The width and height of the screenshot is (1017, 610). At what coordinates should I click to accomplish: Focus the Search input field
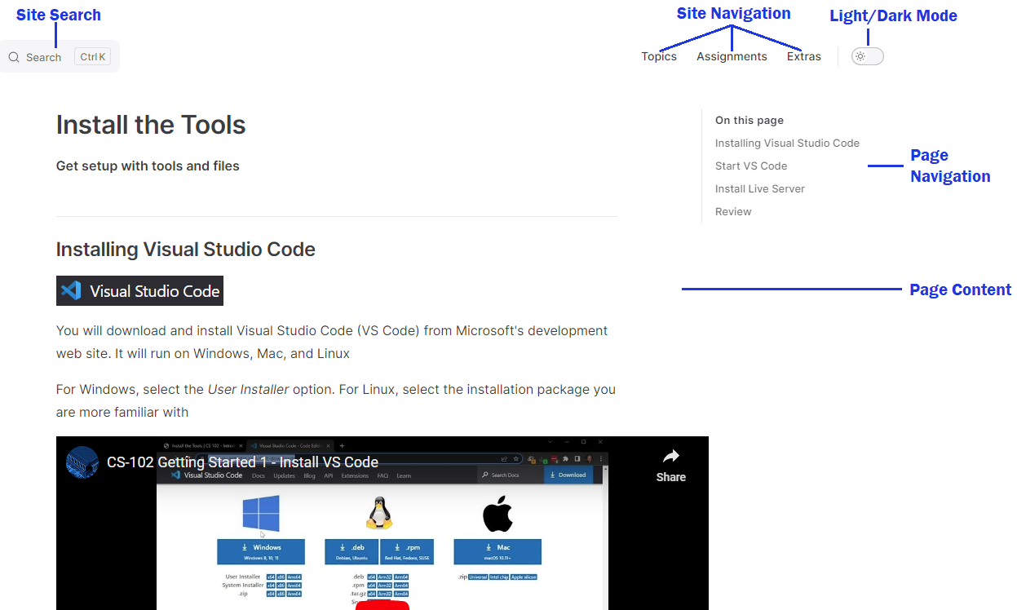point(60,56)
